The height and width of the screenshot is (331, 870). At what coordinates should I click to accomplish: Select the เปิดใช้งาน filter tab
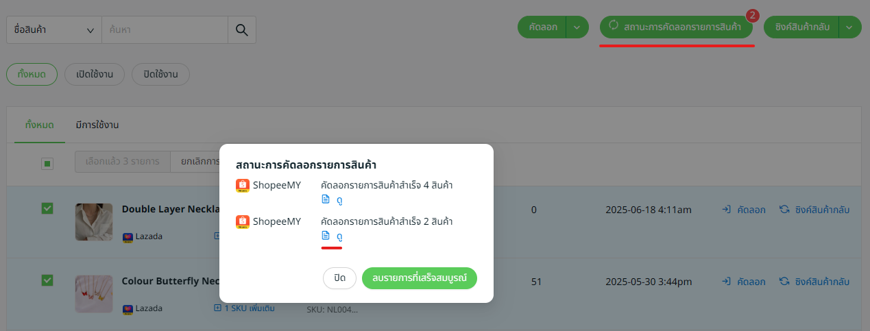(94, 74)
